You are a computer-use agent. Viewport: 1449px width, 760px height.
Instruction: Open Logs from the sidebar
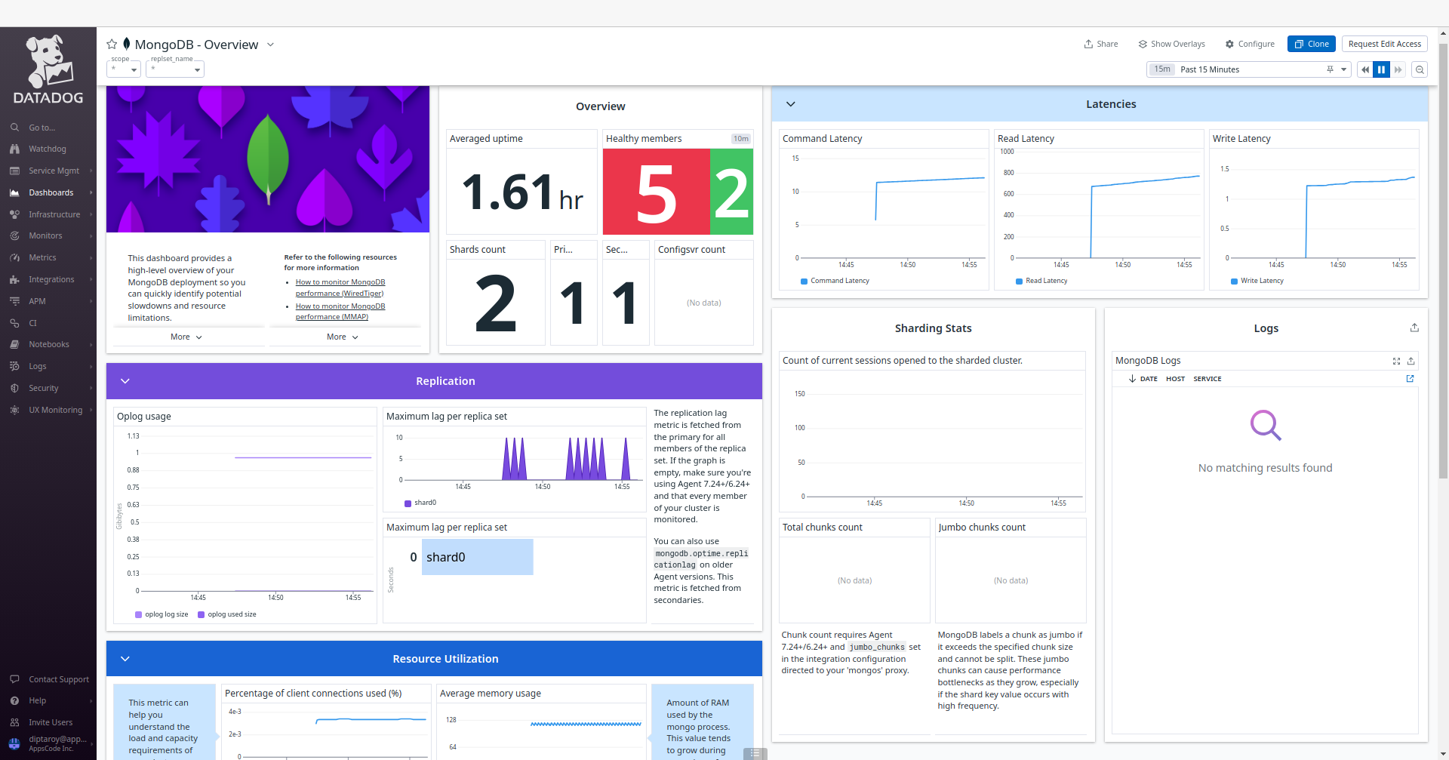pos(37,366)
